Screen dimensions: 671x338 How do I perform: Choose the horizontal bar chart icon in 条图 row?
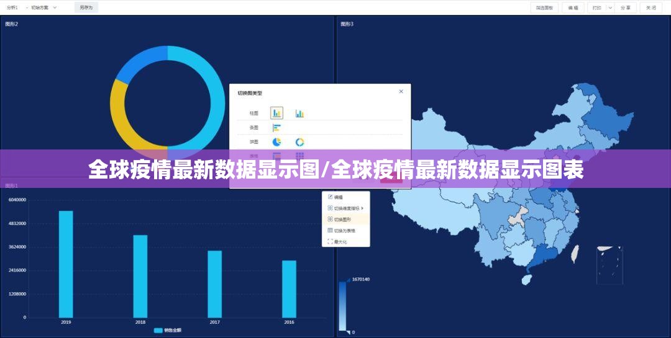click(x=276, y=128)
